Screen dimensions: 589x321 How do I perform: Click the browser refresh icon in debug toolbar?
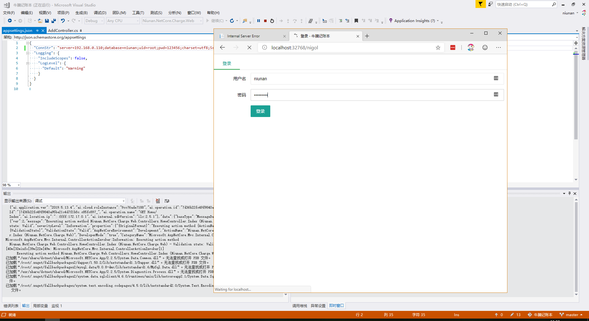[232, 21]
